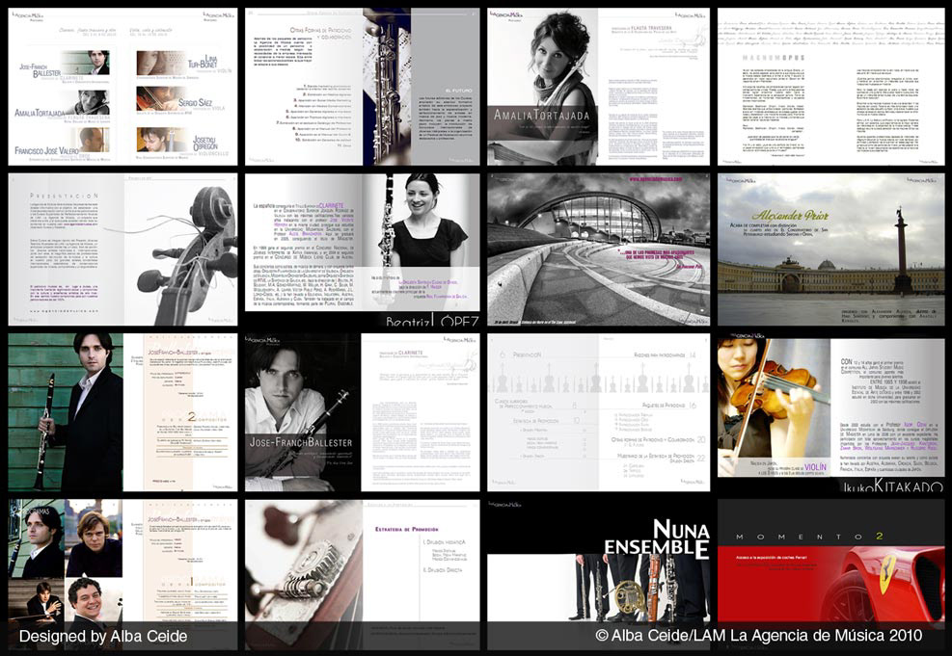Click the 'Jose-Franch Ballester' title over b/w portrait
The width and height of the screenshot is (952, 656).
(301, 442)
